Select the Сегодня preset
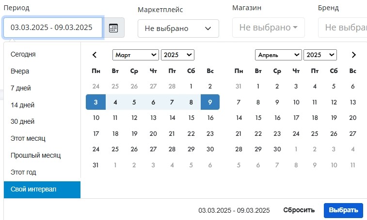Screen dimensions: 367x220 click(x=23, y=54)
